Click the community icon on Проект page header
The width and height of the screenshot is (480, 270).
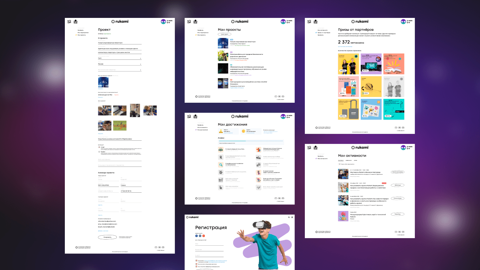click(x=76, y=22)
